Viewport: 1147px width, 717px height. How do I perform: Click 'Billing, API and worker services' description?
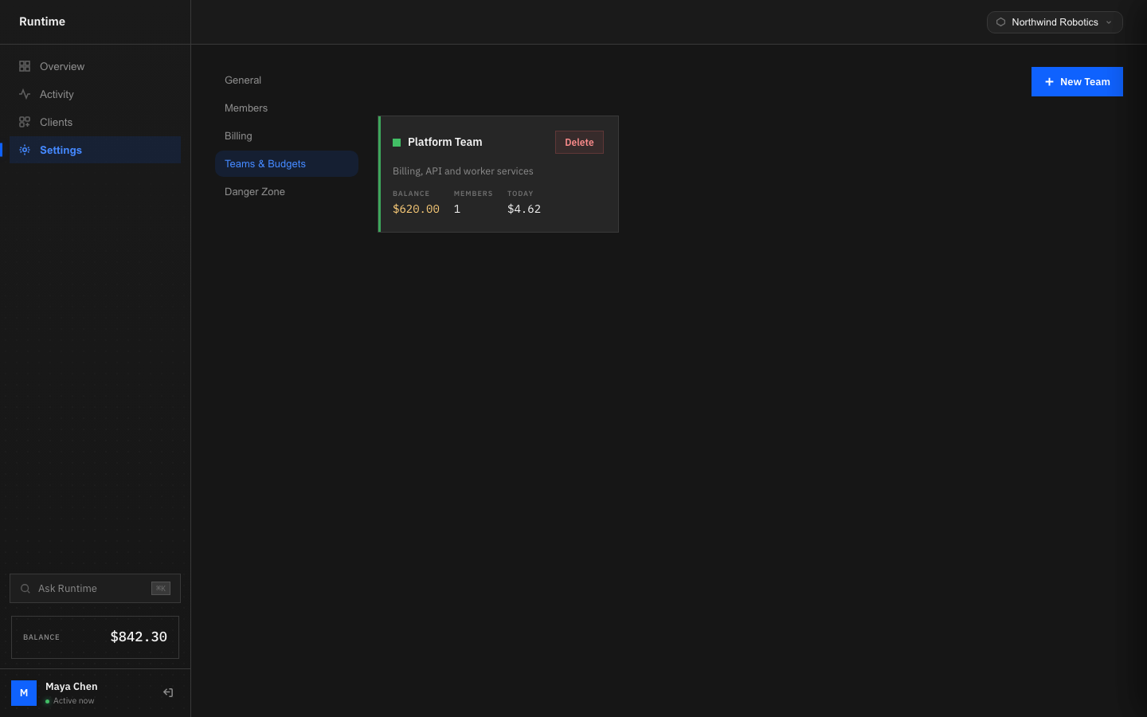[x=463, y=171]
